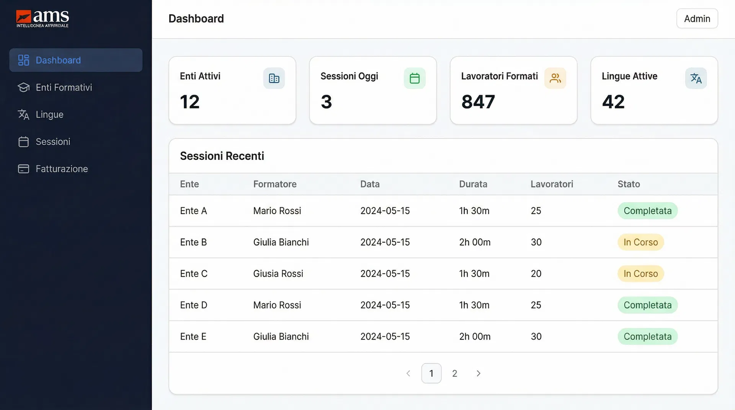Click the users icon on Lavoratori Formati card

click(x=555, y=78)
